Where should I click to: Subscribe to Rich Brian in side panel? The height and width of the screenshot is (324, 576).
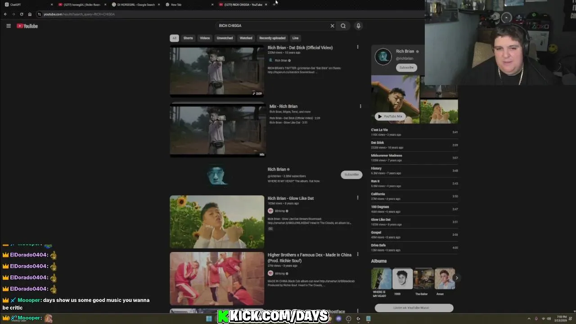point(406,67)
